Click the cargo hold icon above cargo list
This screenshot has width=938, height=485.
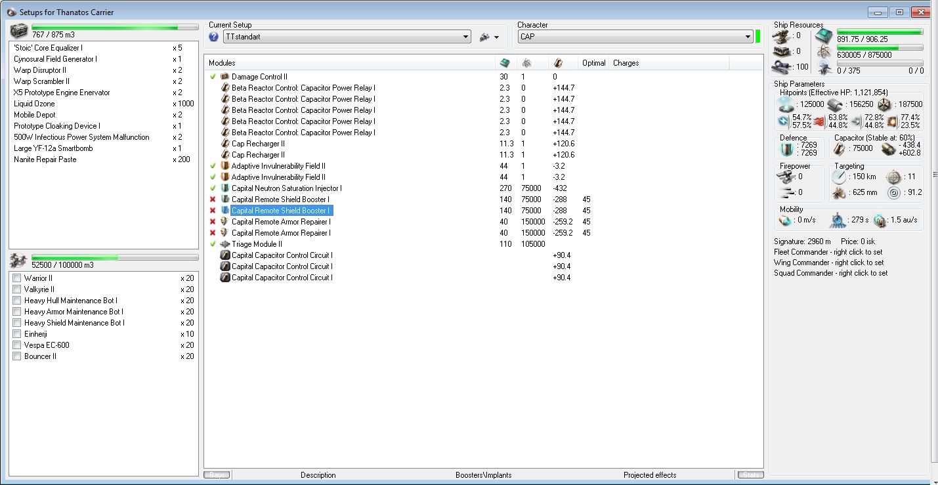pyautogui.click(x=18, y=30)
